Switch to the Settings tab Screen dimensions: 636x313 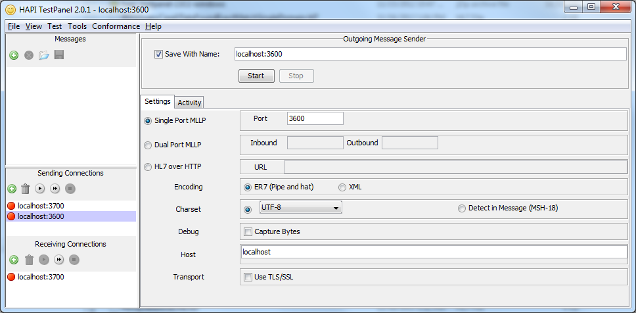click(158, 101)
